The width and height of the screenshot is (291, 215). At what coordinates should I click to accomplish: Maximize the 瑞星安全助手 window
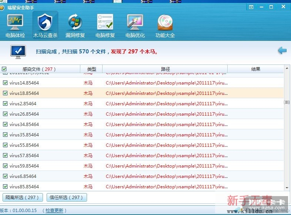click(271, 7)
